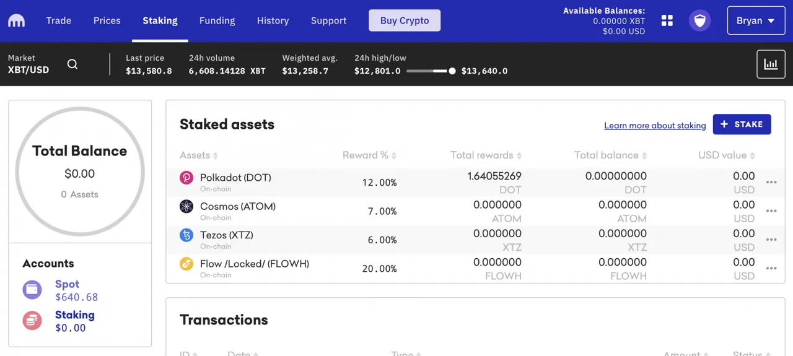The image size is (793, 356).
Task: Sort by the Assets column
Action: pyautogui.click(x=199, y=155)
